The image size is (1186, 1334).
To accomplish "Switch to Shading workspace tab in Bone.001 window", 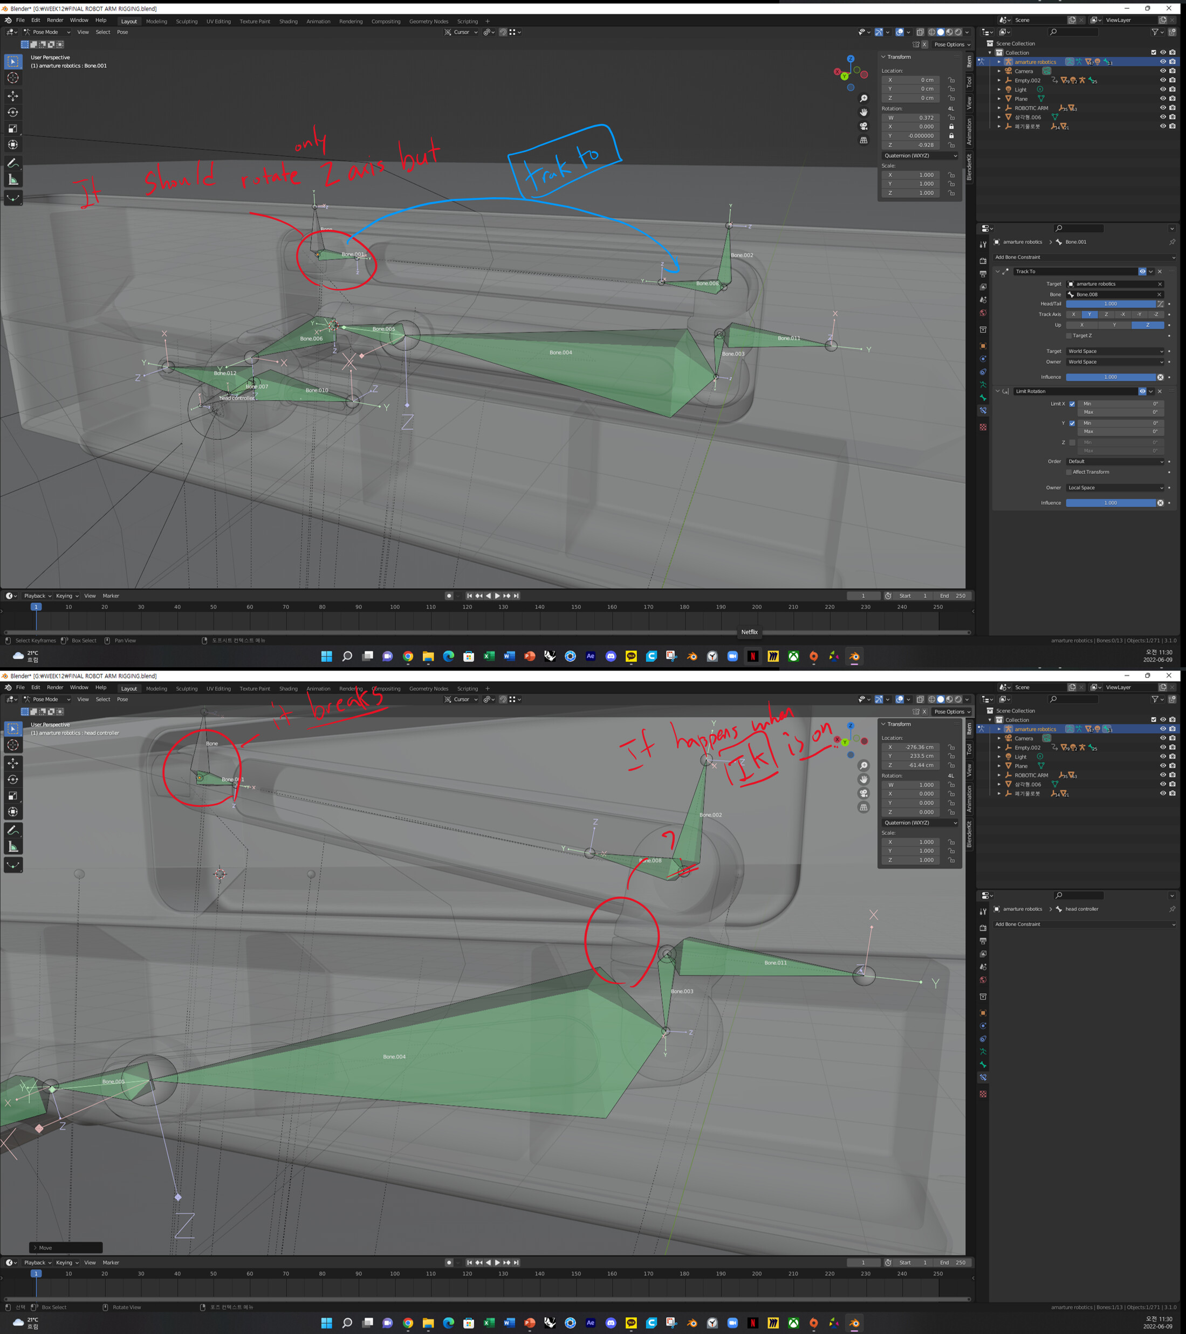I will [x=288, y=22].
